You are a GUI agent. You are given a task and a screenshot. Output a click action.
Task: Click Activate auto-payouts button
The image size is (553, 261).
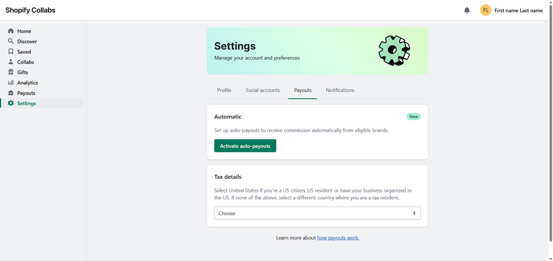pos(245,146)
